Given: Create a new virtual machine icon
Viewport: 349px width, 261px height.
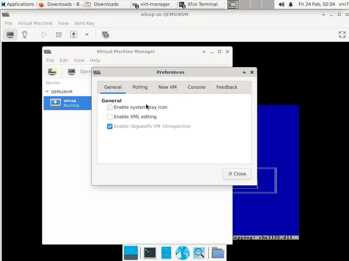Looking at the screenshot, I should (52, 71).
